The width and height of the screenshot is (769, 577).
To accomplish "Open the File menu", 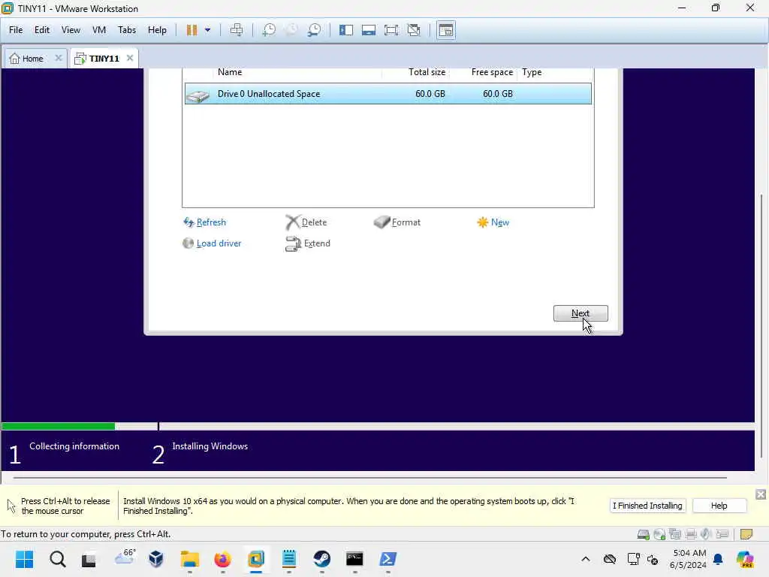I will click(16, 30).
